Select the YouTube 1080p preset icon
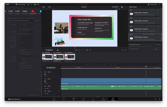This screenshot has height=107, width=167. 33,11
